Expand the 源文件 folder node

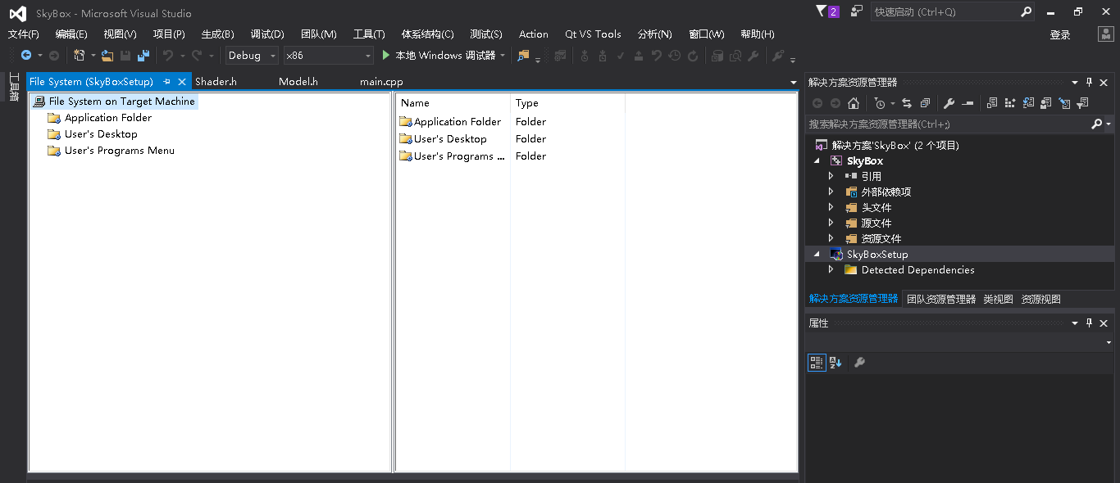[x=831, y=223]
